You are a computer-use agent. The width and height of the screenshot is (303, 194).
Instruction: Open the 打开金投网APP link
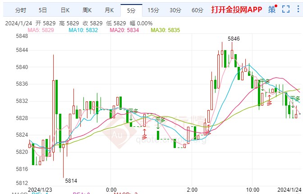point(237,9)
